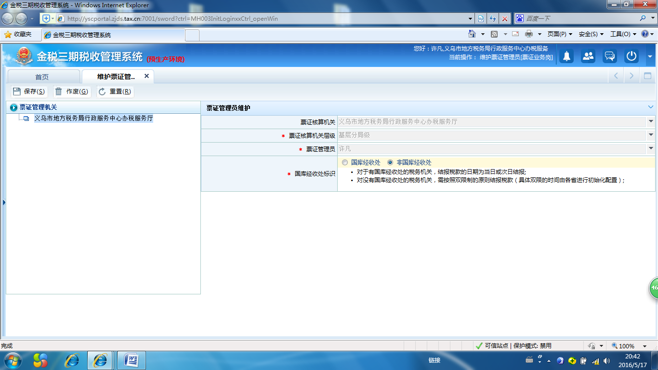
Task: Open the 页面(P) menu
Action: [560, 34]
